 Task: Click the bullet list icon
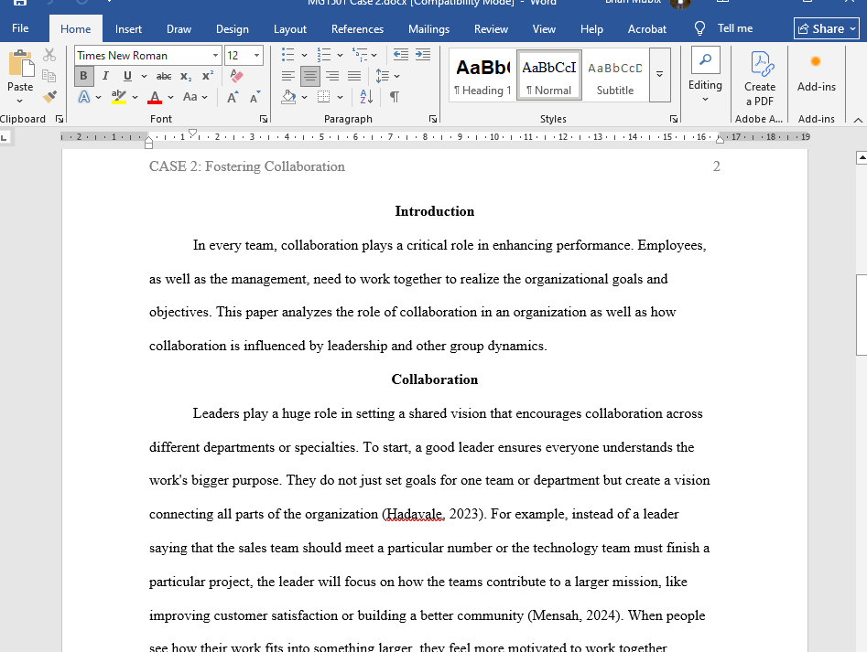(x=288, y=55)
